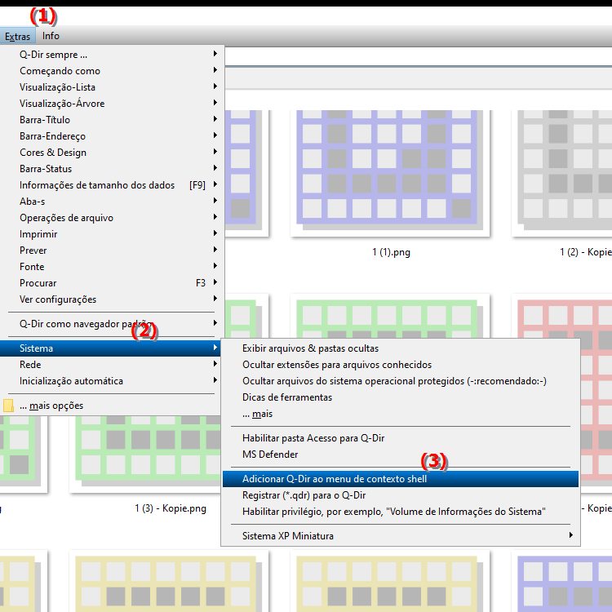Open the 'Visualização-Lista' submenu
Viewport: 612px width, 612px height.
pos(112,87)
